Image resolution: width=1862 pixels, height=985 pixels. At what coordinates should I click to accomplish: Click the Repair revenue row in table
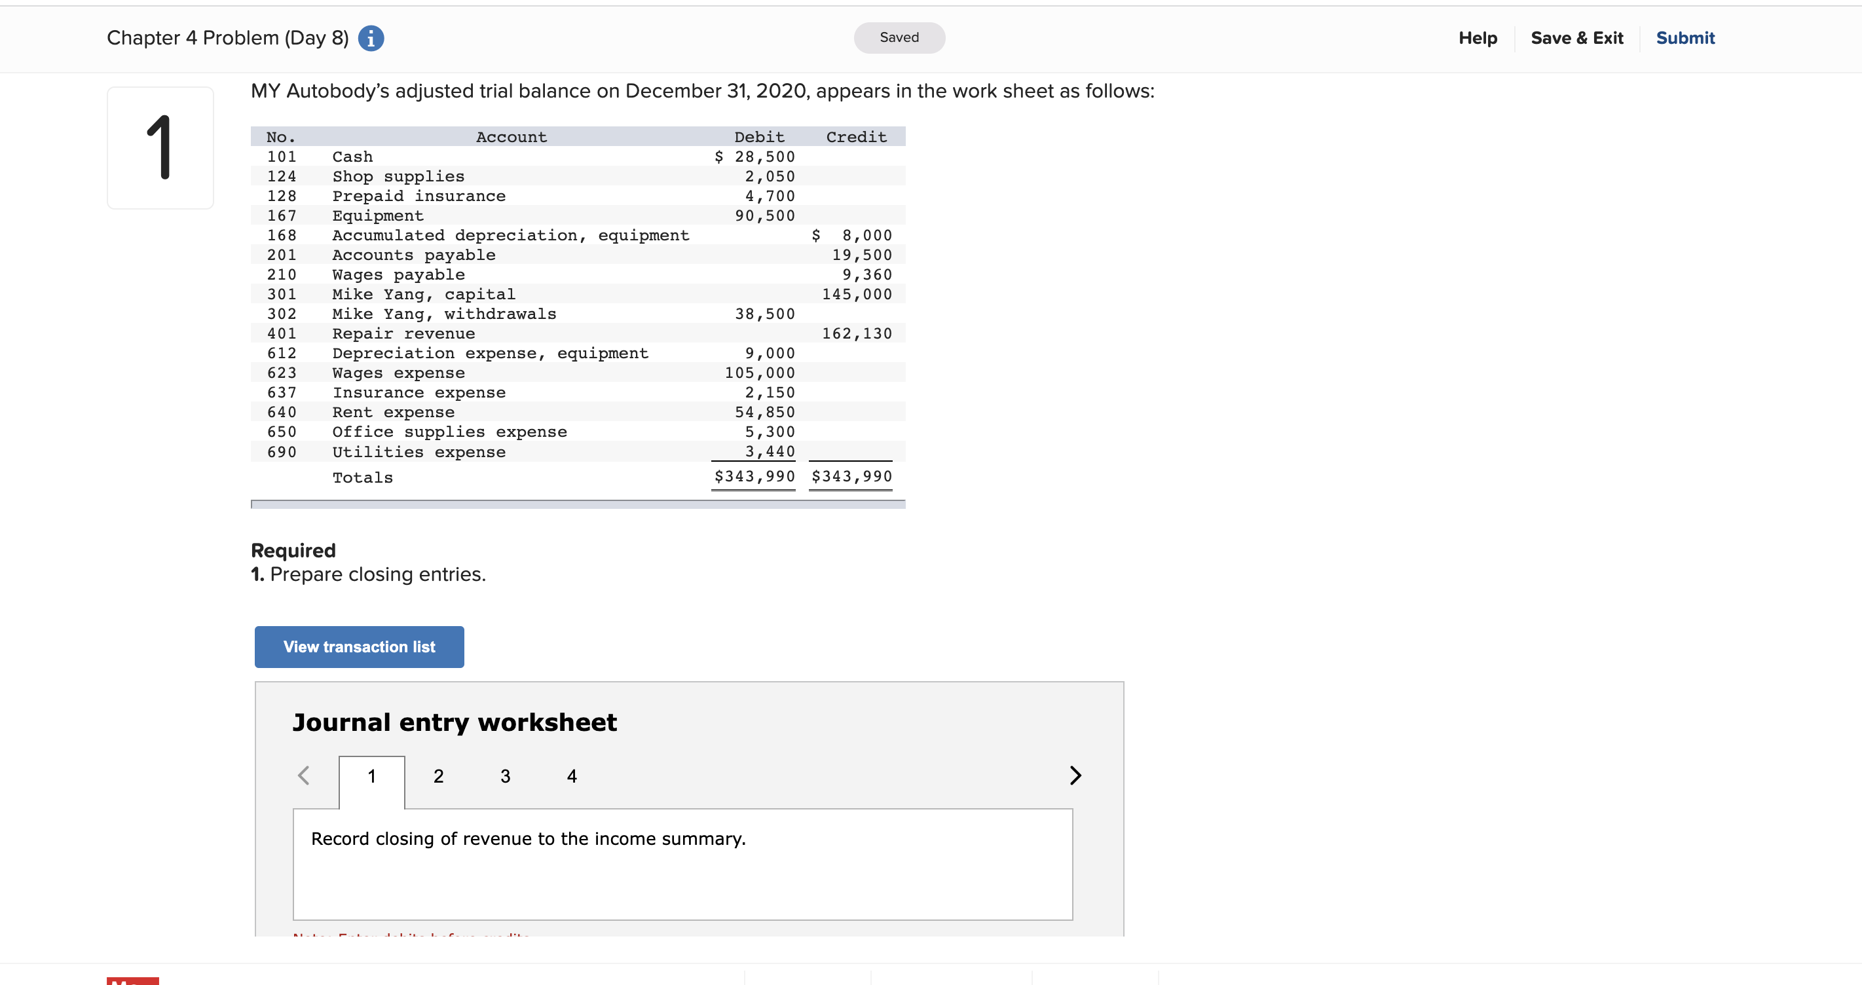point(403,334)
